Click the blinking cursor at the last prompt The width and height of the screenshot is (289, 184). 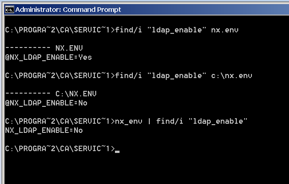[x=117, y=152]
